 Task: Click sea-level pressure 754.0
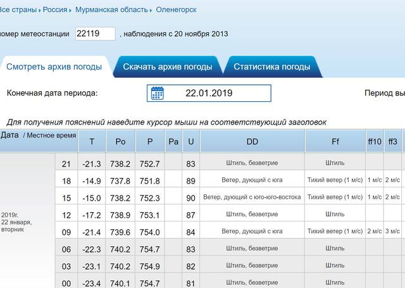coord(150,232)
